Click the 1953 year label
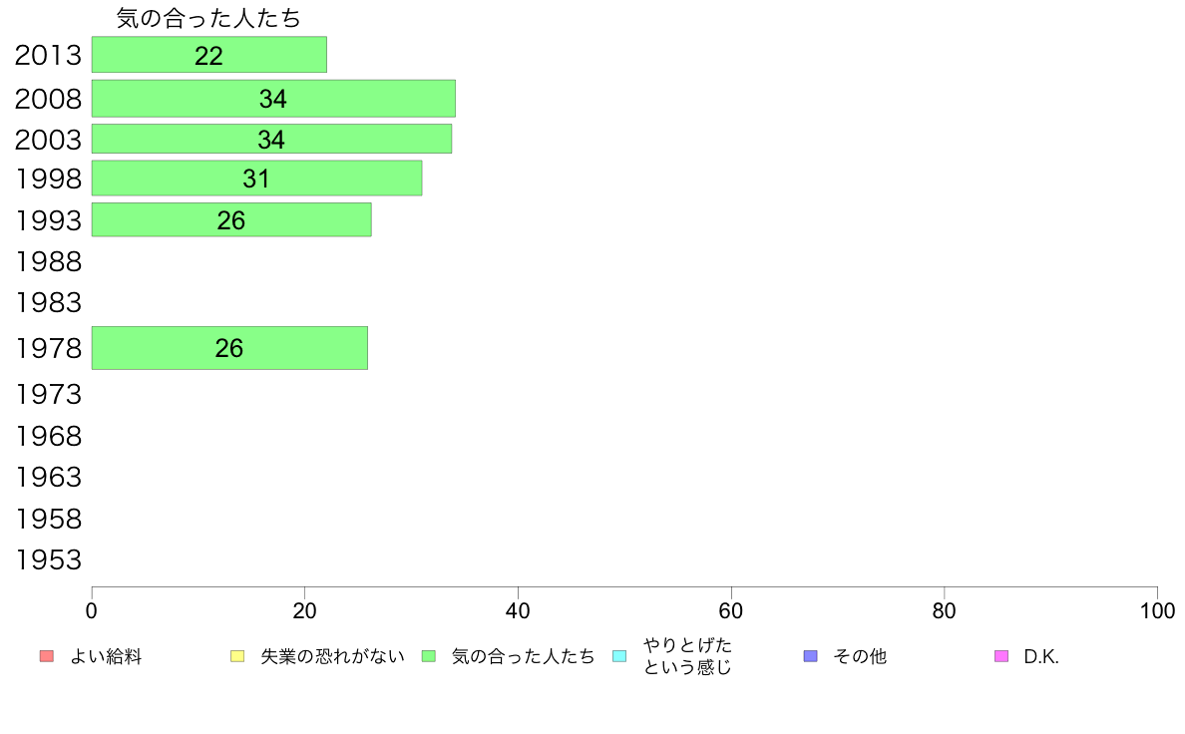The width and height of the screenshot is (1185, 734). click(x=48, y=560)
